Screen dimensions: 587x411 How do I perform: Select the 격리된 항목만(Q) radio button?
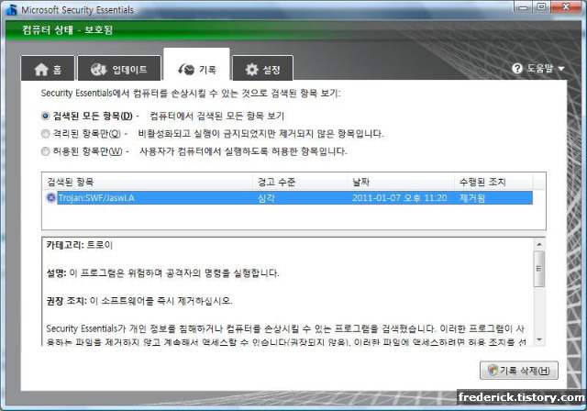45,134
